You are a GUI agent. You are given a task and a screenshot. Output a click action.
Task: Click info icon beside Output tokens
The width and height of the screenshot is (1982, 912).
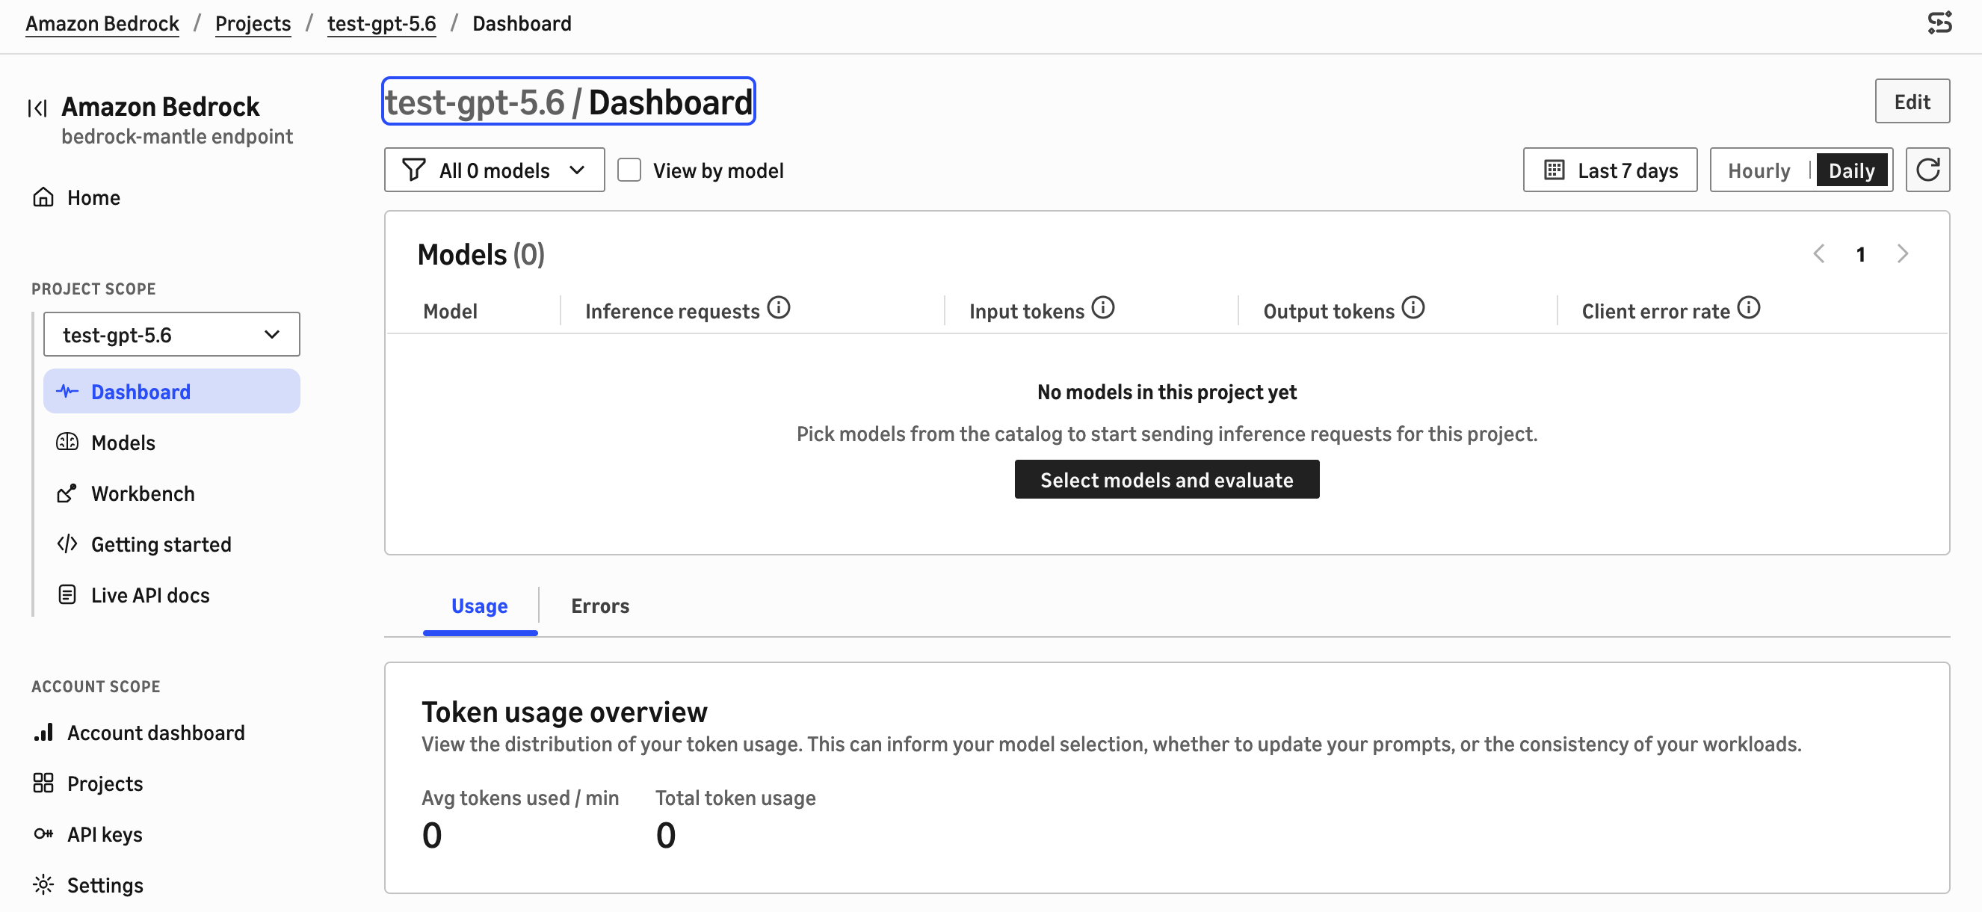[1413, 308]
